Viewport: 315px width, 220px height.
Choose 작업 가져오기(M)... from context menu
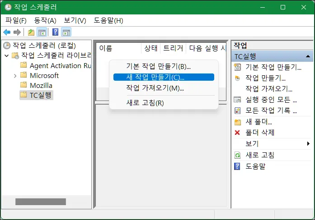(x=164, y=88)
